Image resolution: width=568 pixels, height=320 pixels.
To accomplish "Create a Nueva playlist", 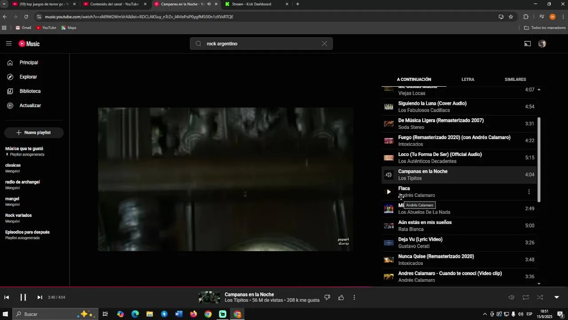I will click(34, 132).
